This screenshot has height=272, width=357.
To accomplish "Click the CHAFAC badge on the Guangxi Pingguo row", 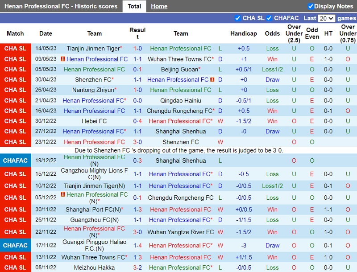I will (x=16, y=245).
